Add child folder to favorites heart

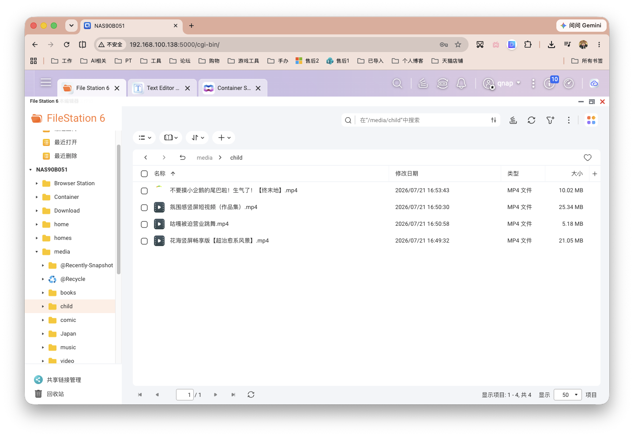pyautogui.click(x=588, y=157)
